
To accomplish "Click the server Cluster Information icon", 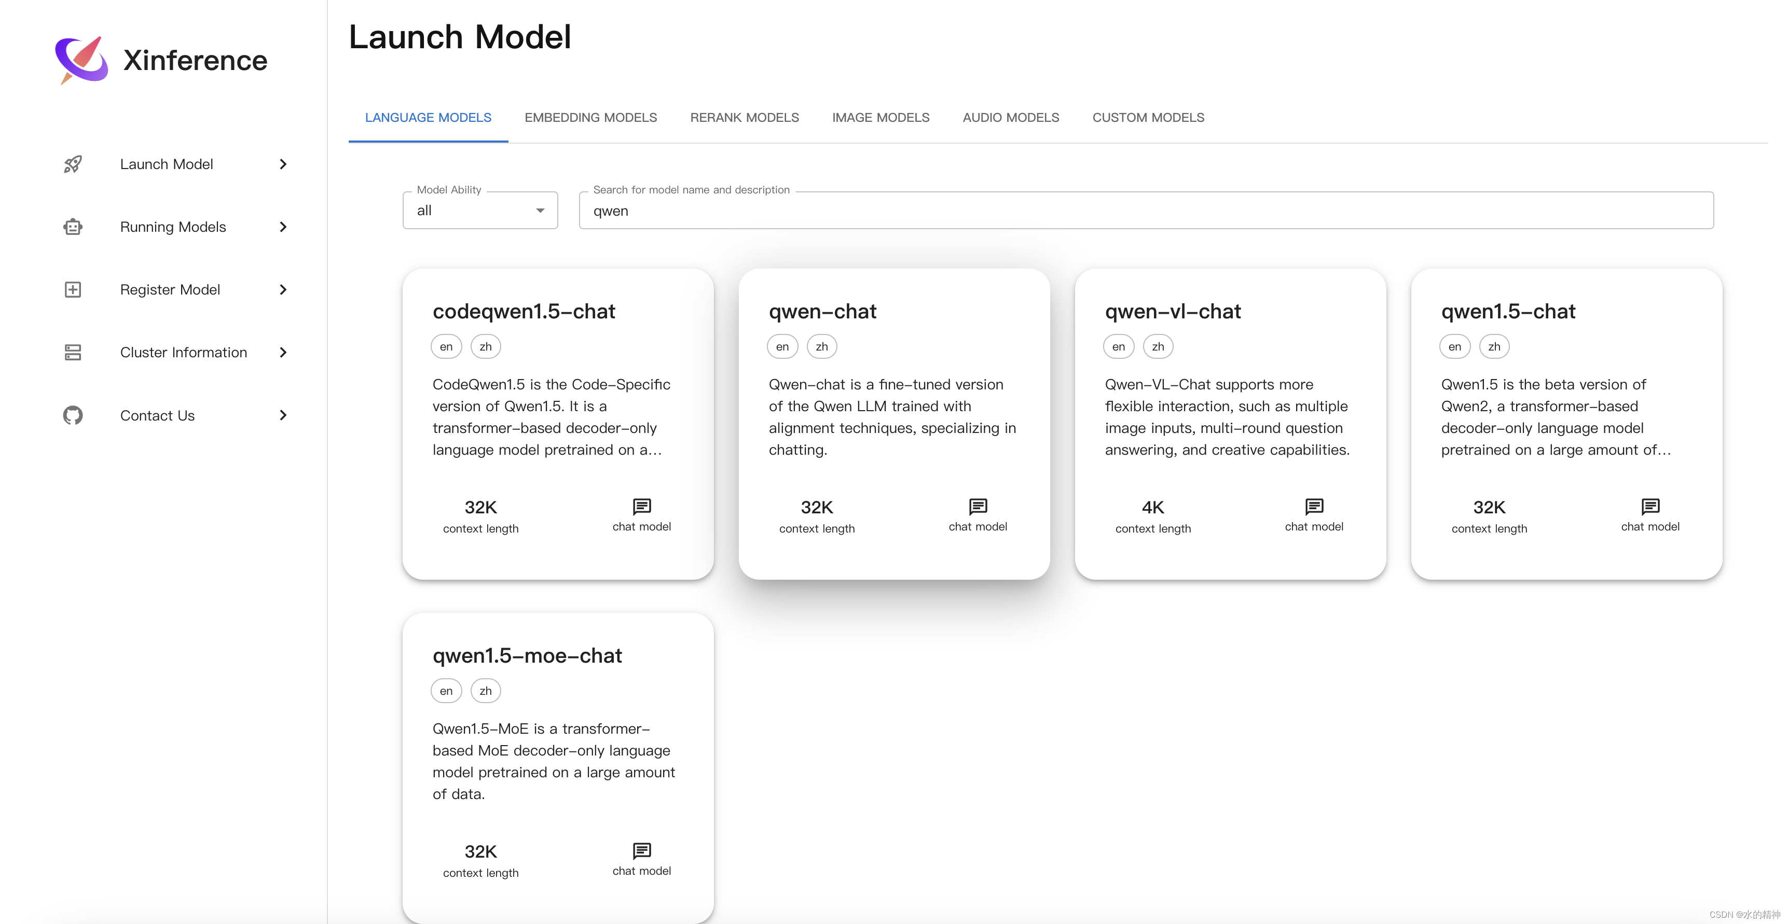I will pos(73,353).
